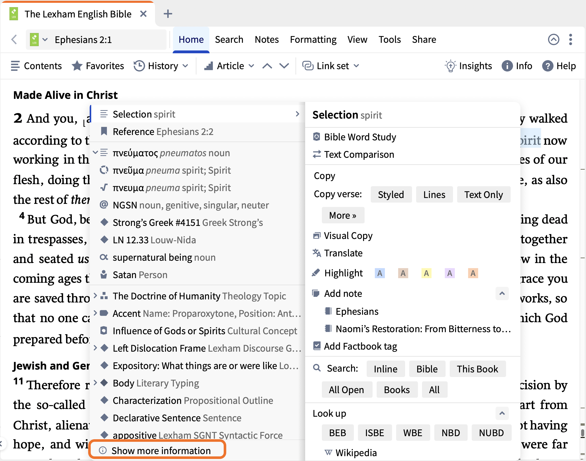Collapse the Look up section
This screenshot has height=461, width=586.
tap(502, 413)
